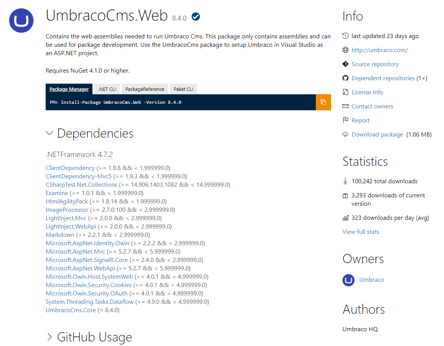Open the LightInject.Mvc dependency link
The image size is (444, 346).
click(x=66, y=218)
